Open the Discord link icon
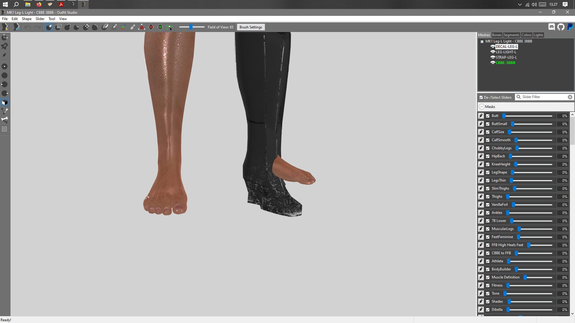The width and height of the screenshot is (575, 323). tap(552, 27)
